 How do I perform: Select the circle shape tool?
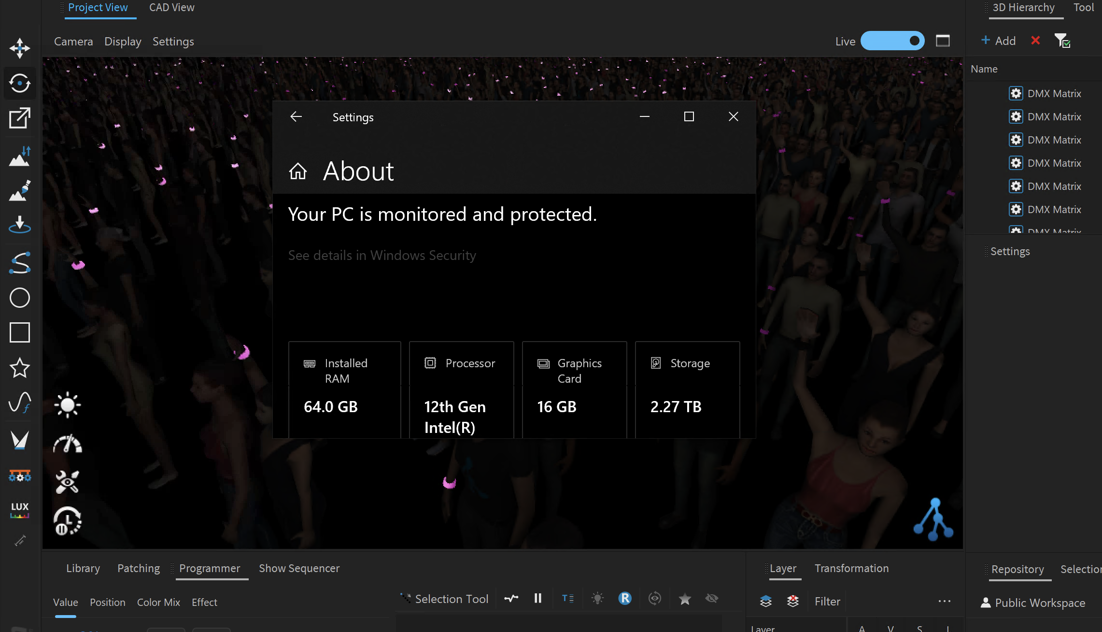pyautogui.click(x=20, y=298)
